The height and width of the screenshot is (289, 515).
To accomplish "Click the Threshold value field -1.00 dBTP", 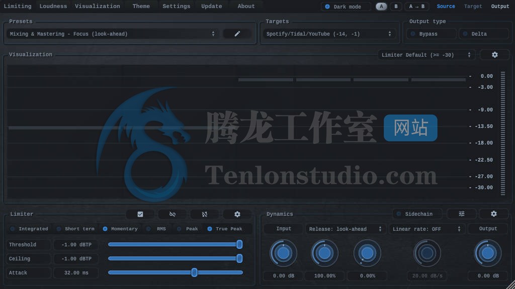I will 76,245.
